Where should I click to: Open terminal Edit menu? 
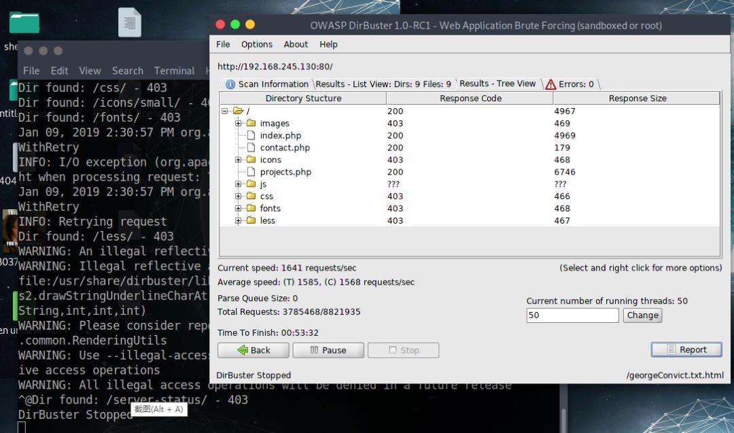59,71
